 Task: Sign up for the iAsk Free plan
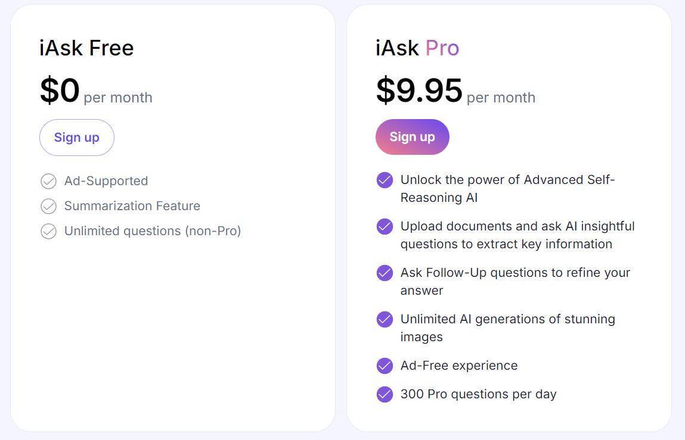pyautogui.click(x=76, y=138)
